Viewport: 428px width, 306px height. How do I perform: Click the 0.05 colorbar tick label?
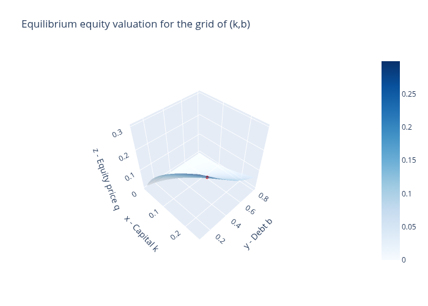point(410,227)
